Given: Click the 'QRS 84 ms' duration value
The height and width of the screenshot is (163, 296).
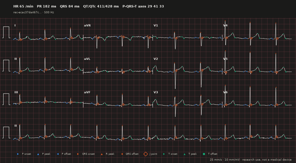Looking at the screenshot, I should pos(70,6).
